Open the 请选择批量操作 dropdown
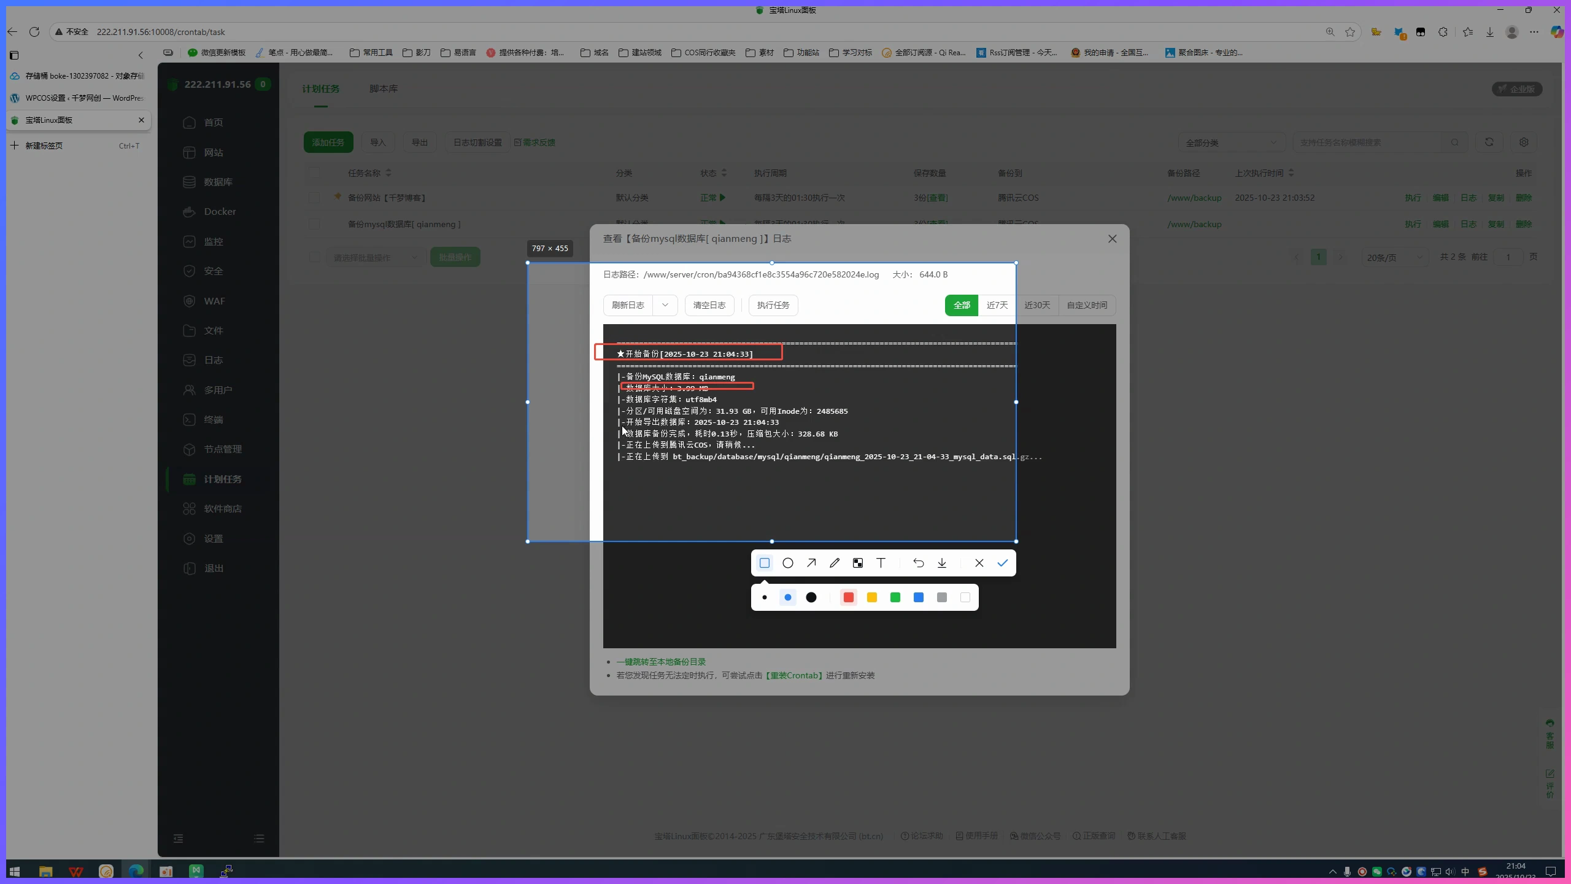This screenshot has width=1571, height=884. tap(375, 257)
